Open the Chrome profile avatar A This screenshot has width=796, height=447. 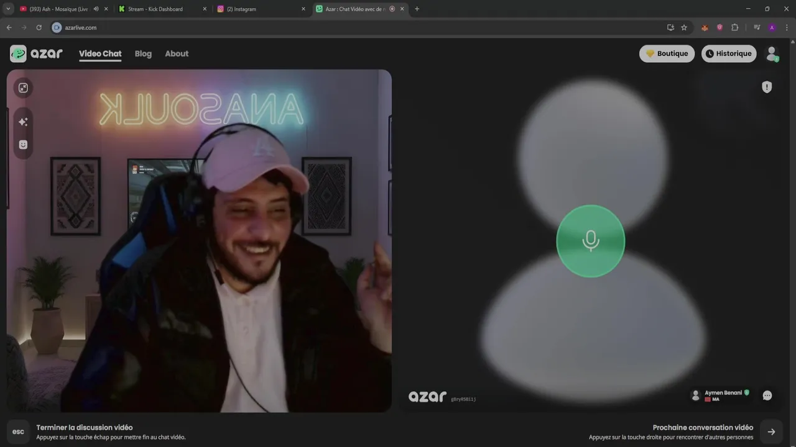[772, 27]
